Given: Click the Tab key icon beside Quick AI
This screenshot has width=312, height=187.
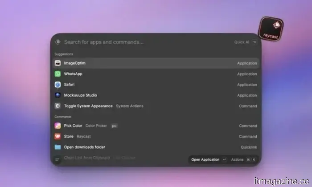Looking at the screenshot, I should (x=255, y=42).
